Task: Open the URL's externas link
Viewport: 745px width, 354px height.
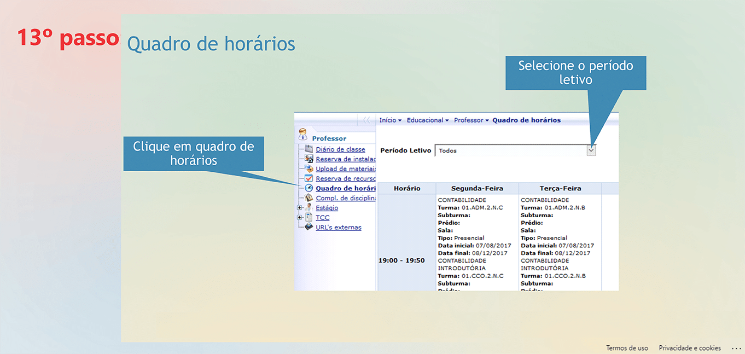Action: 338,227
